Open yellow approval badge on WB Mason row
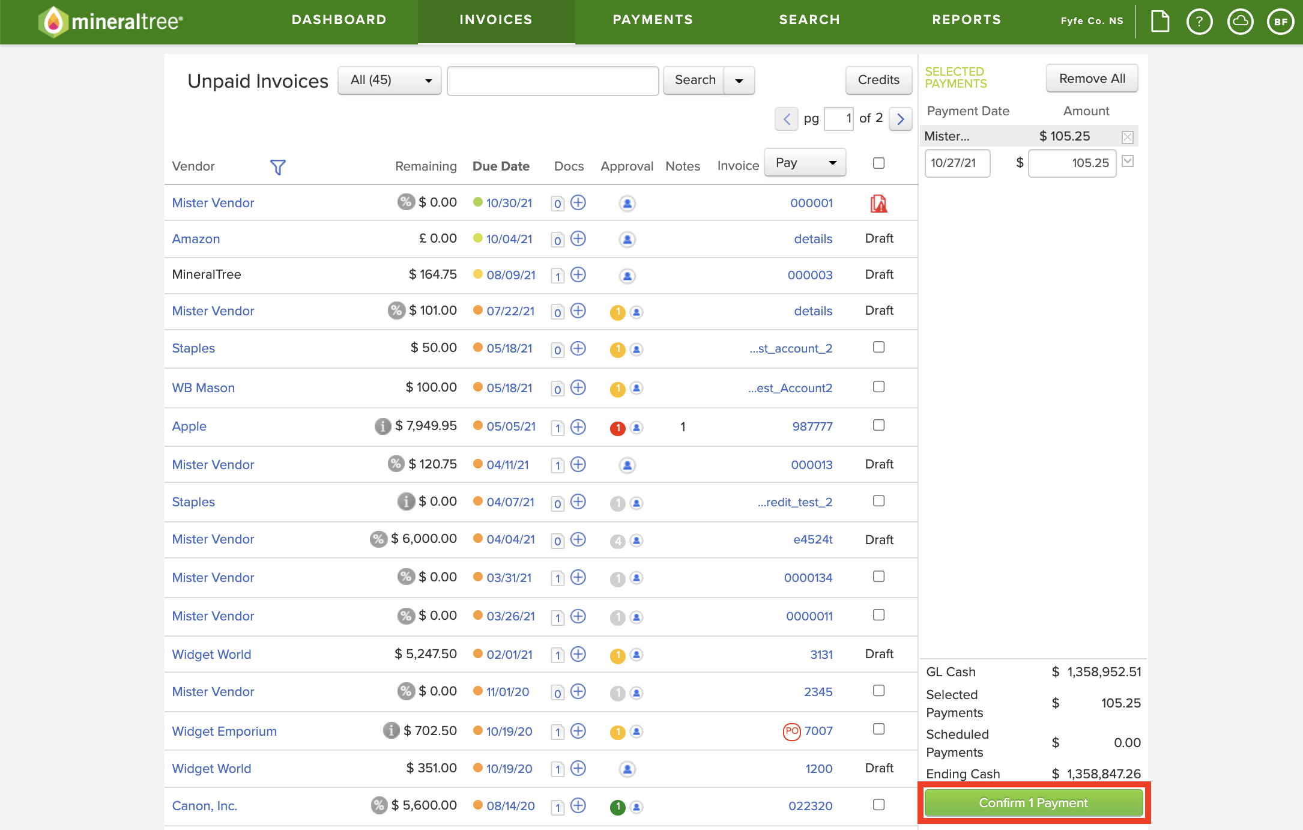1303x830 pixels. tap(618, 390)
